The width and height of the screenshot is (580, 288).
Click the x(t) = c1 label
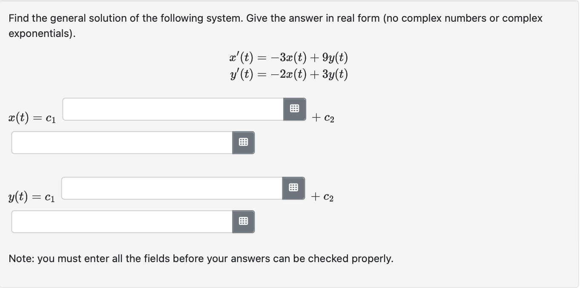point(32,118)
